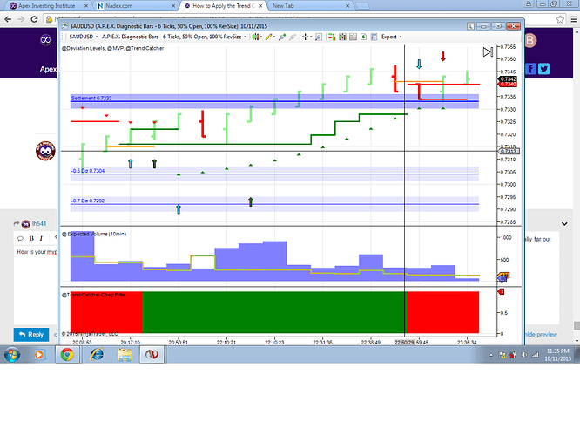The height and width of the screenshot is (436, 580).
Task: Open NinjaTrader from the taskbar
Action: pyautogui.click(x=152, y=355)
